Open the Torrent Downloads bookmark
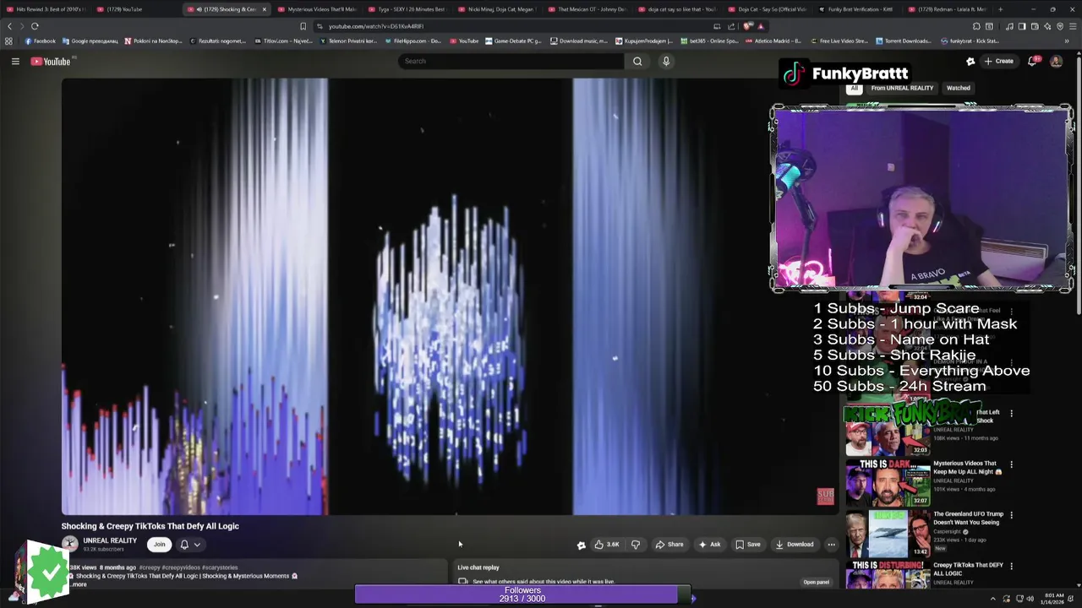The width and height of the screenshot is (1082, 608). [904, 41]
